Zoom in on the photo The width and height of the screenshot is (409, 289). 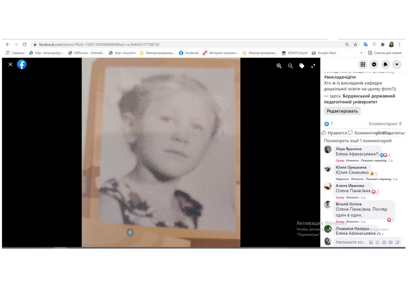(x=279, y=66)
